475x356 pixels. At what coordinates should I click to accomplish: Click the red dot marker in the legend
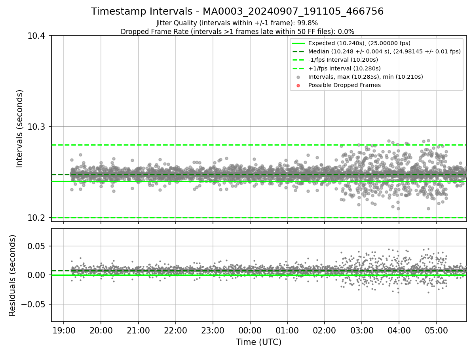pyautogui.click(x=298, y=85)
